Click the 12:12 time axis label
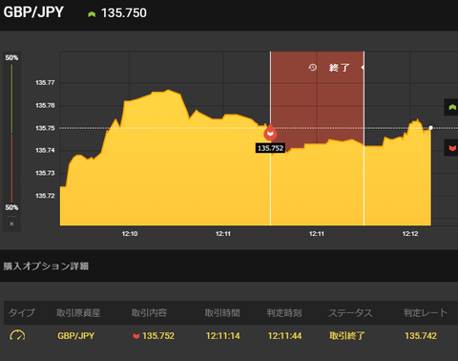This screenshot has height=361, width=458. pyautogui.click(x=410, y=234)
